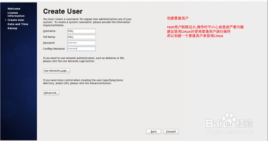This screenshot has width=268, height=141.
Task: Click the Confirm Password label
Action: 54,49
